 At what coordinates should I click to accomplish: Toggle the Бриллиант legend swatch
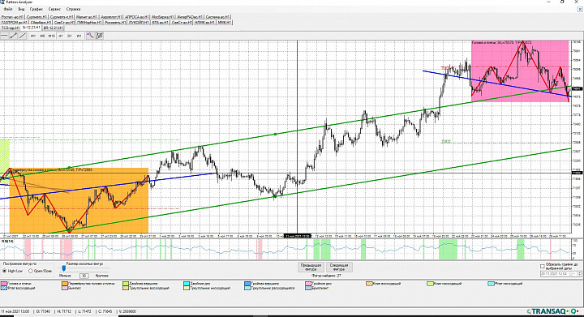(x=308, y=288)
